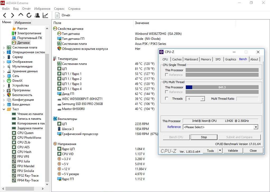270x192 pixels.
Task: Click Submit and Compare button
Action: tap(239, 137)
